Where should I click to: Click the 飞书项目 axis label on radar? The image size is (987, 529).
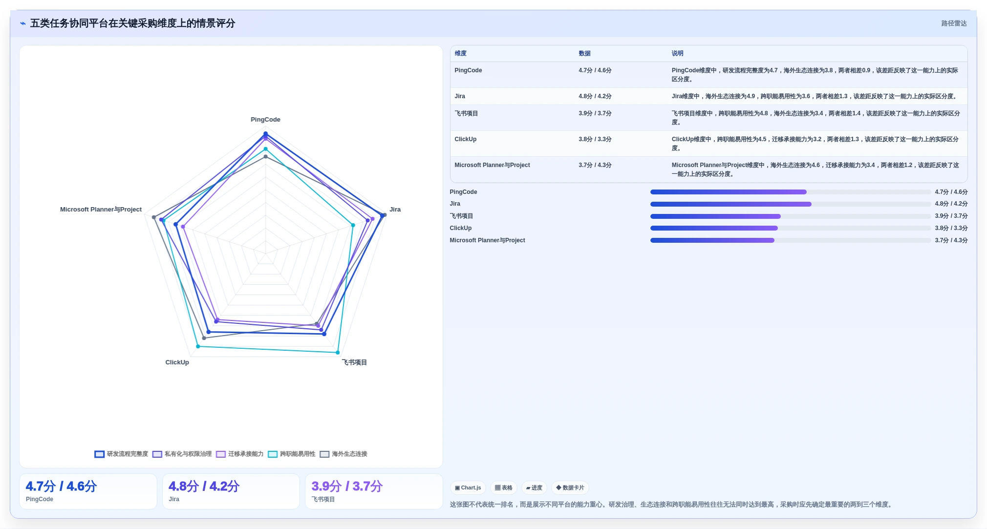(354, 362)
